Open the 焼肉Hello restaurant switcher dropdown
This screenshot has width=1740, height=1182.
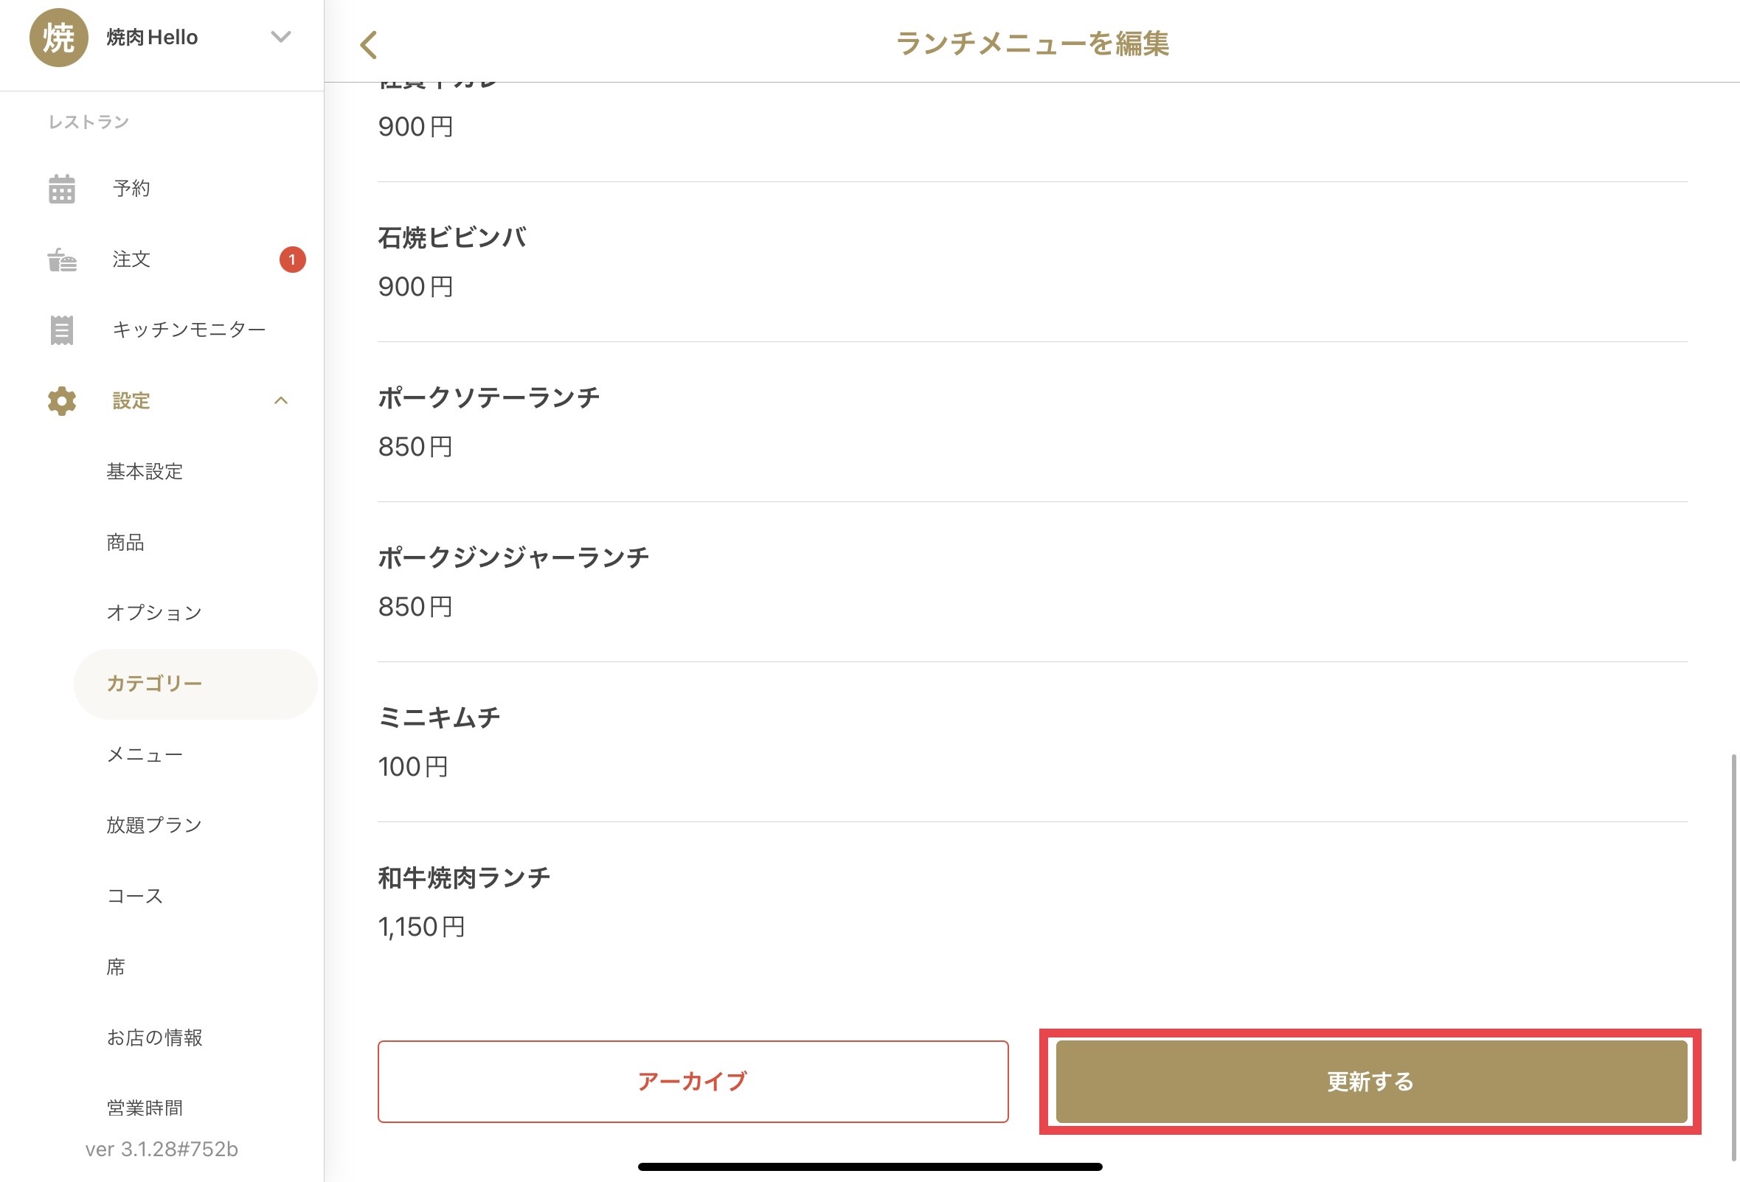pyautogui.click(x=281, y=37)
